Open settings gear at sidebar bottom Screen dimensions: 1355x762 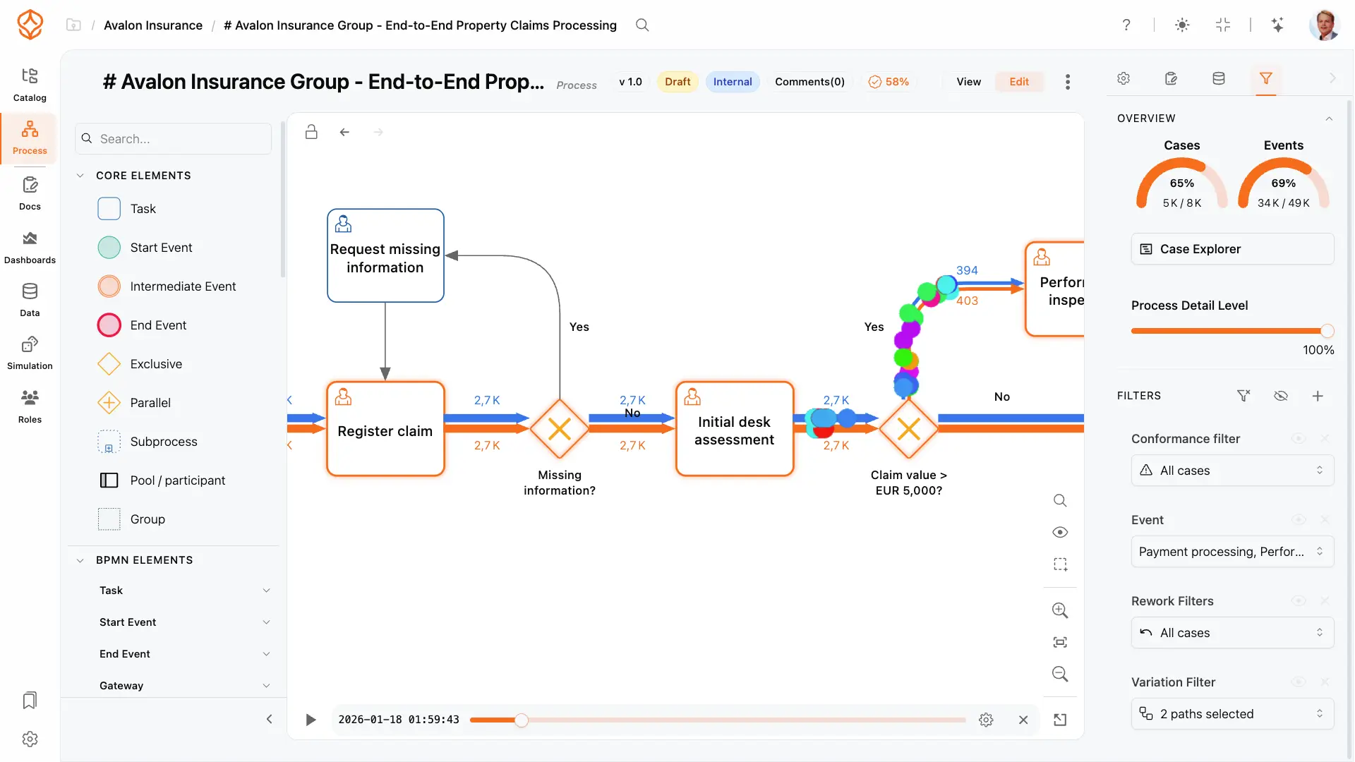[30, 739]
